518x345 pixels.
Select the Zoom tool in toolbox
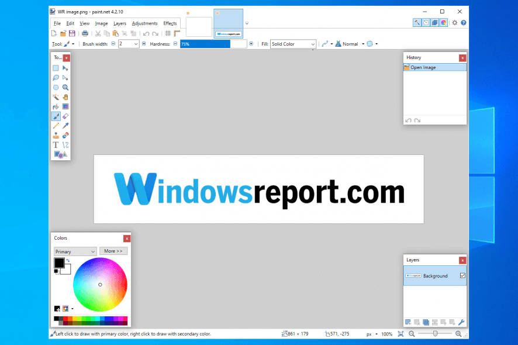pos(65,87)
